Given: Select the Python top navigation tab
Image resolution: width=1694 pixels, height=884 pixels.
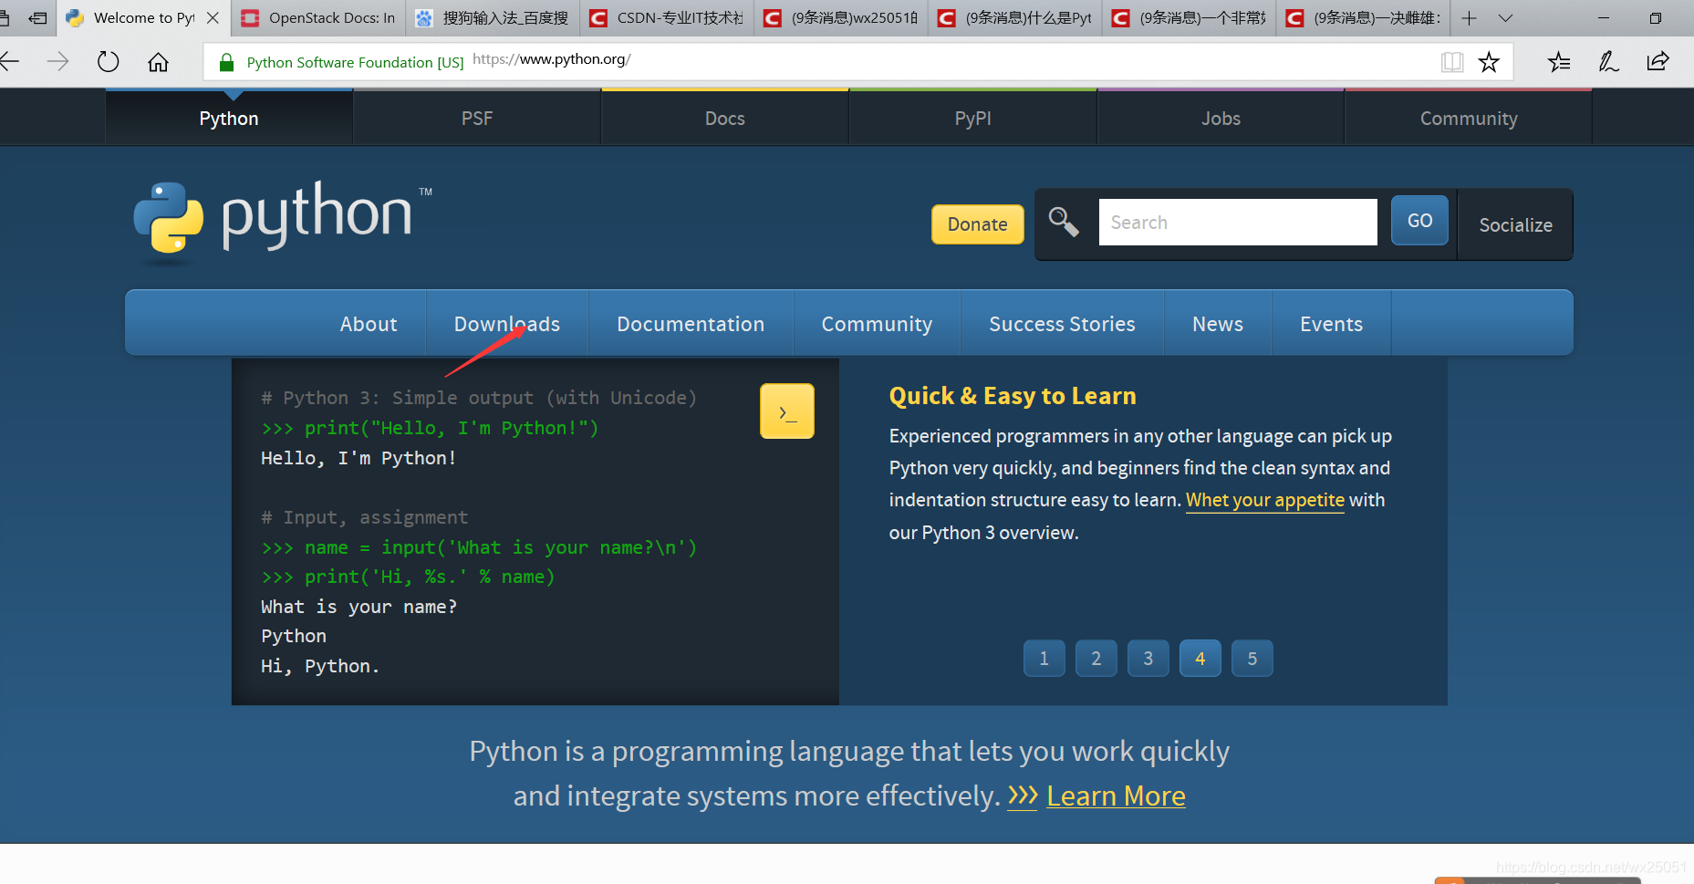Looking at the screenshot, I should (x=229, y=118).
